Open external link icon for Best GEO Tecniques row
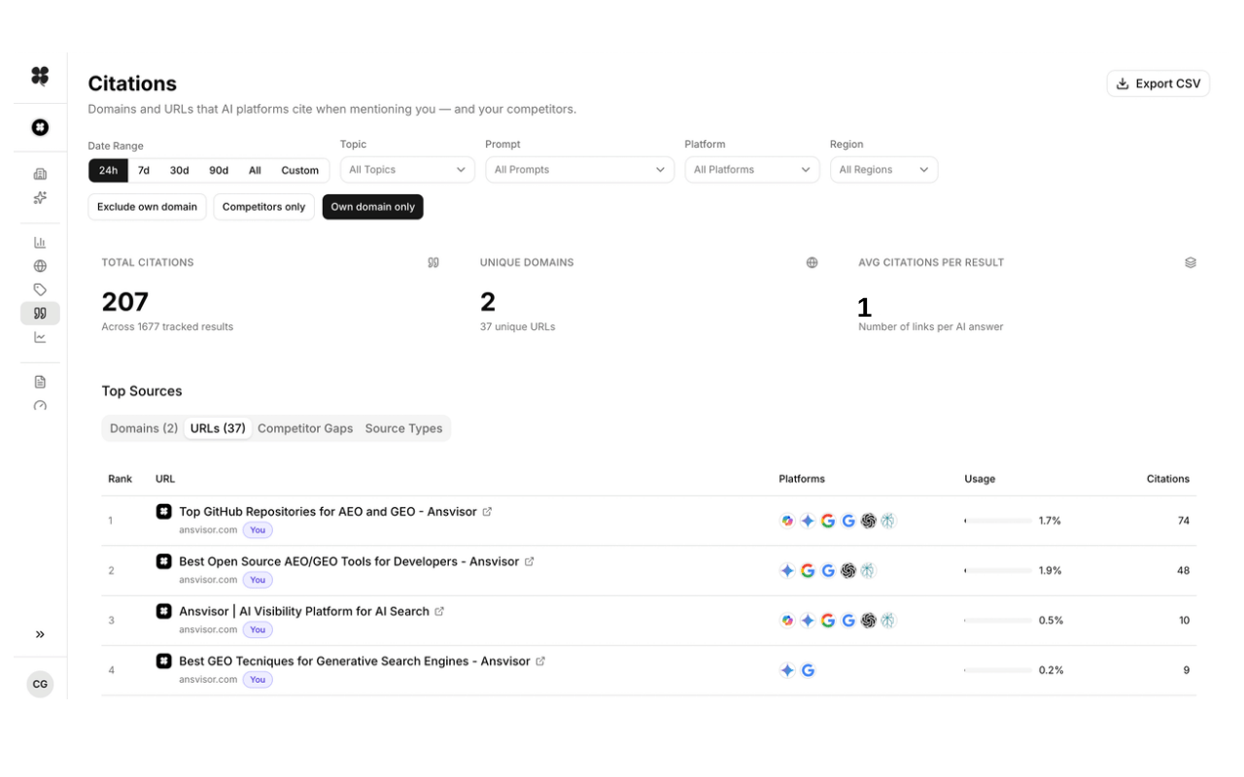Viewport: 1244px width, 777px height. [x=540, y=661]
